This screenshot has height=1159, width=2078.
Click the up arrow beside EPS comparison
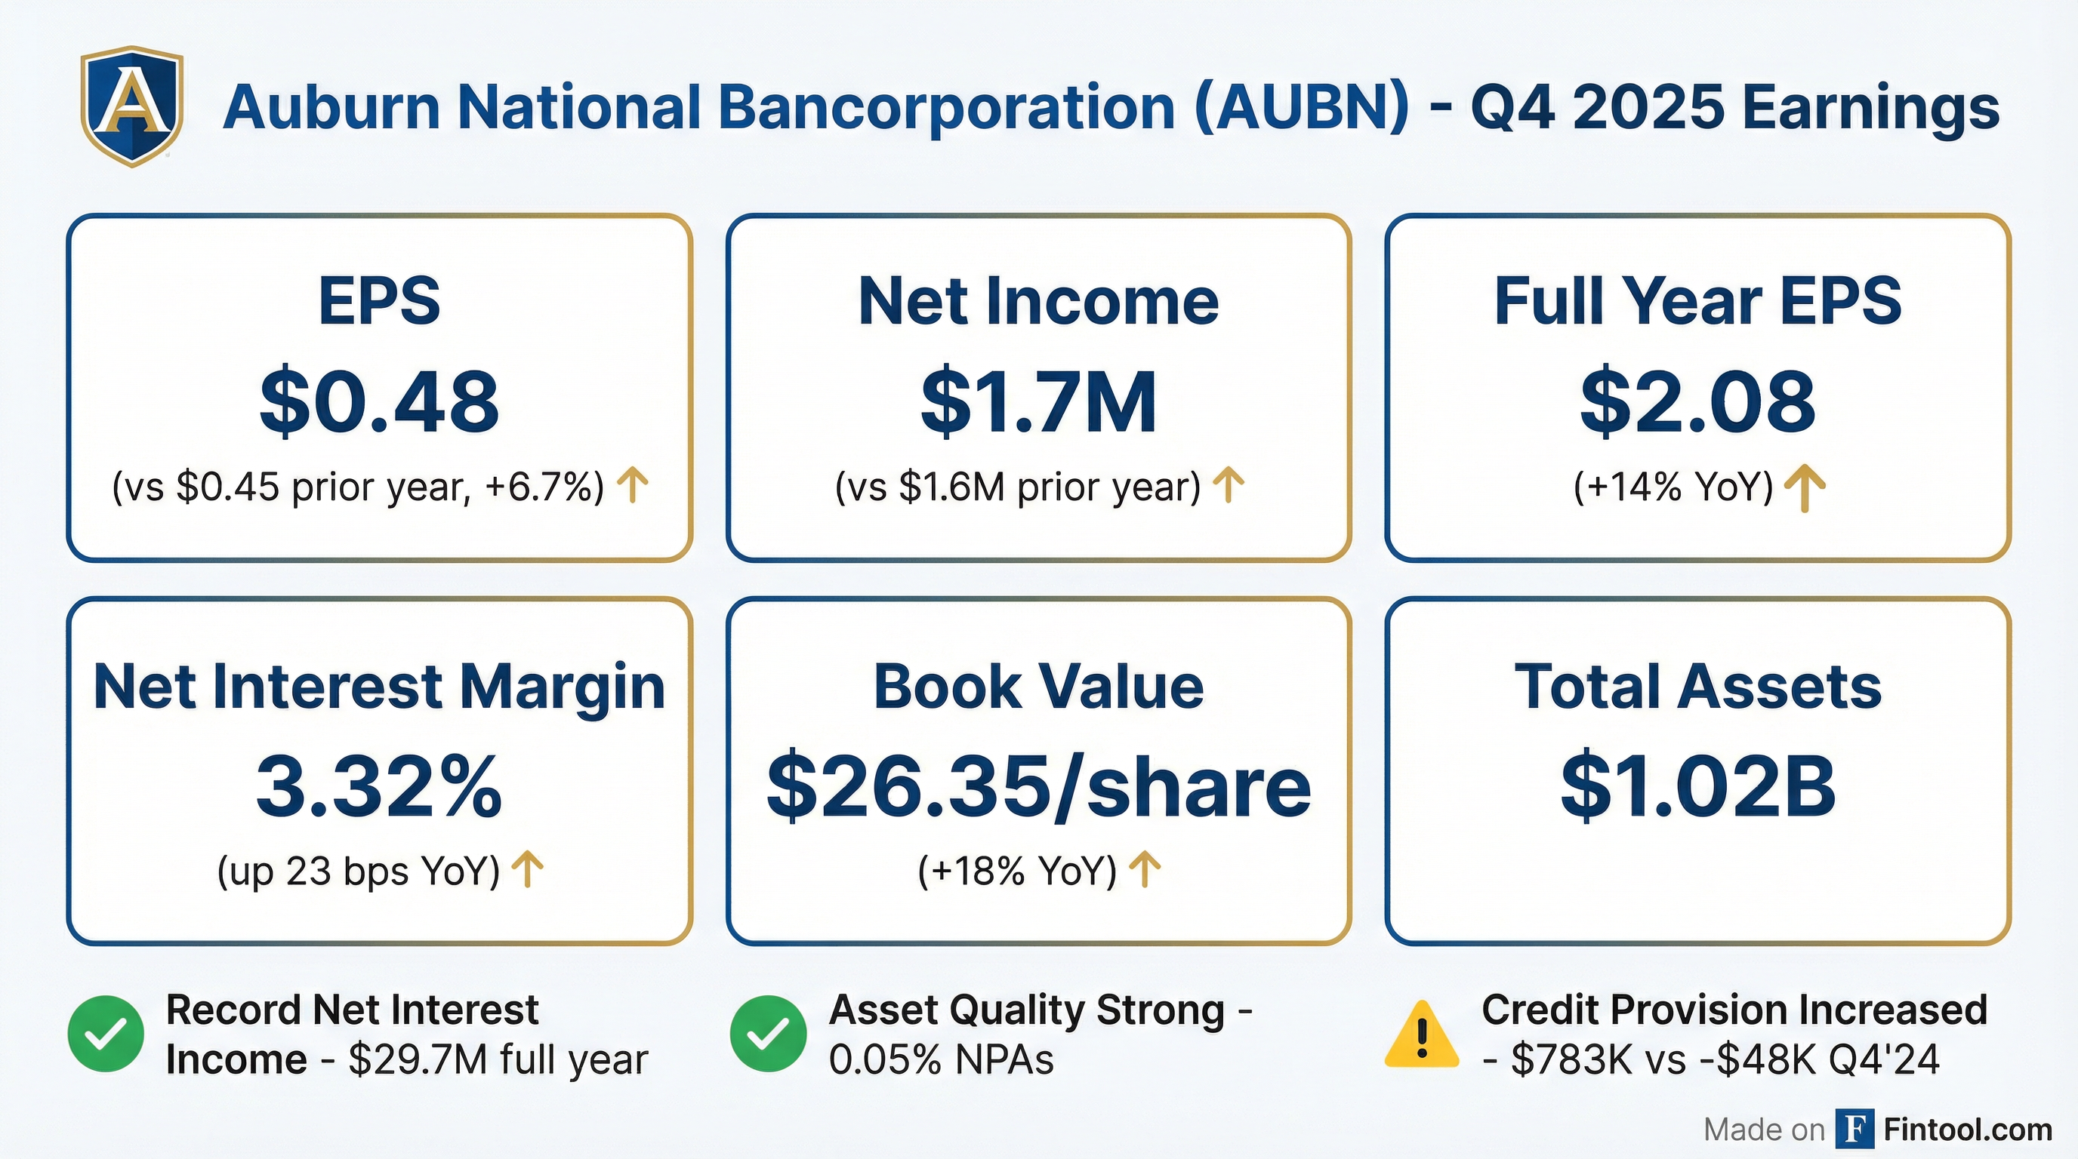(633, 487)
